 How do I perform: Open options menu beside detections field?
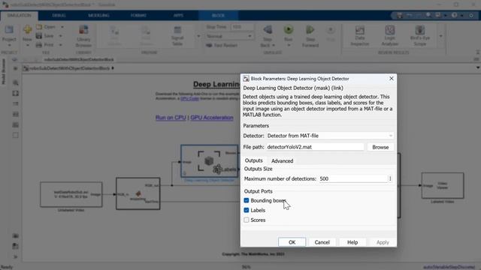pyautogui.click(x=390, y=178)
